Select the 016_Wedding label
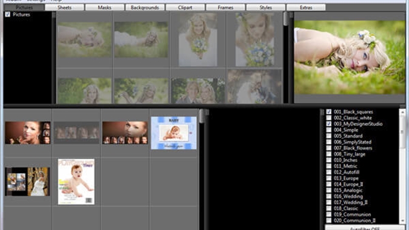The image size is (409, 230). coord(348,196)
